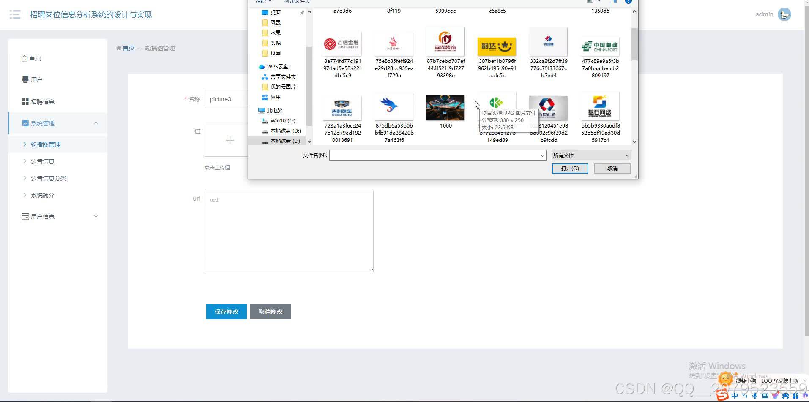Viewport: 809px width, 402px height.
Task: Open the Sogou soft keyboard icon
Action: tap(765, 396)
